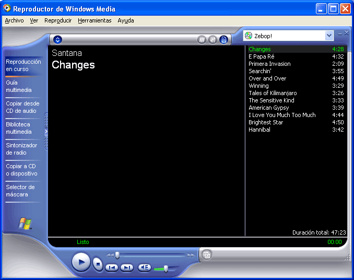Click the Windows Media Player title bar icon

click(7, 8)
